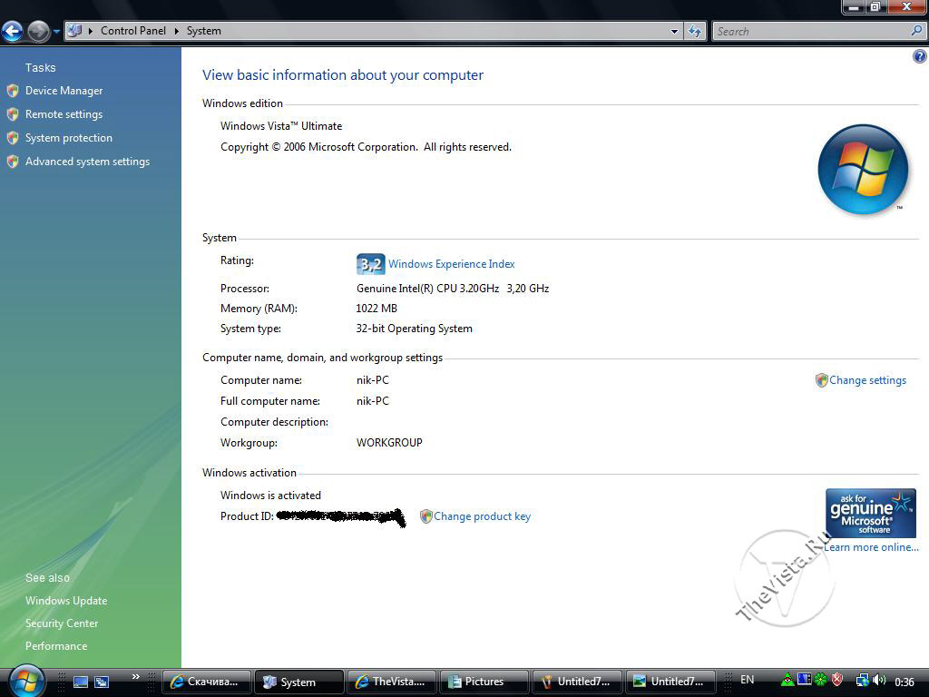Click the shield icon beside System protection

point(13,138)
